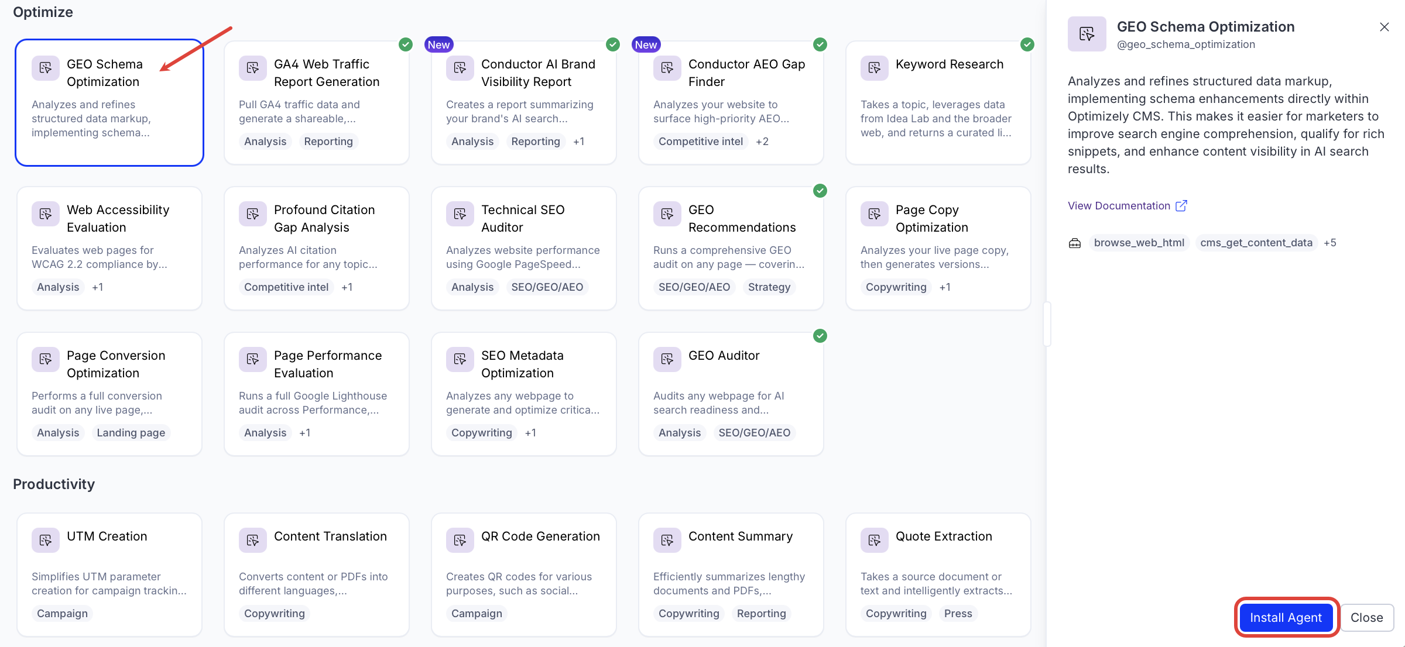
Task: Click the Technical SEO Auditor icon
Action: pos(460,214)
